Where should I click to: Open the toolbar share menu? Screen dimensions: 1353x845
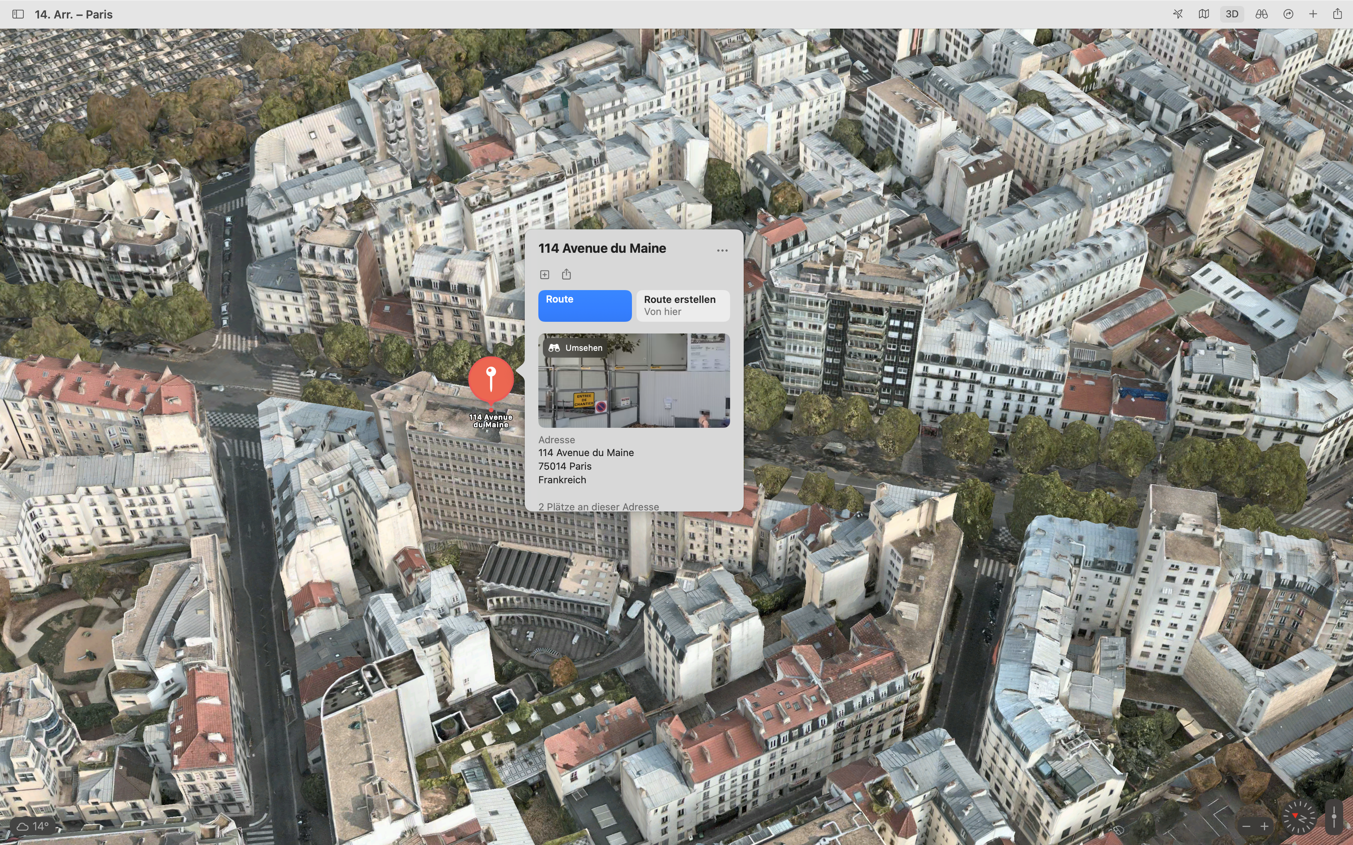click(1338, 14)
